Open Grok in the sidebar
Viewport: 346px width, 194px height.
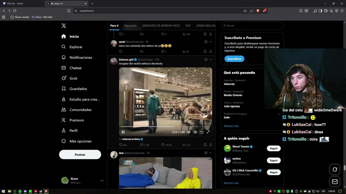(x=69, y=78)
